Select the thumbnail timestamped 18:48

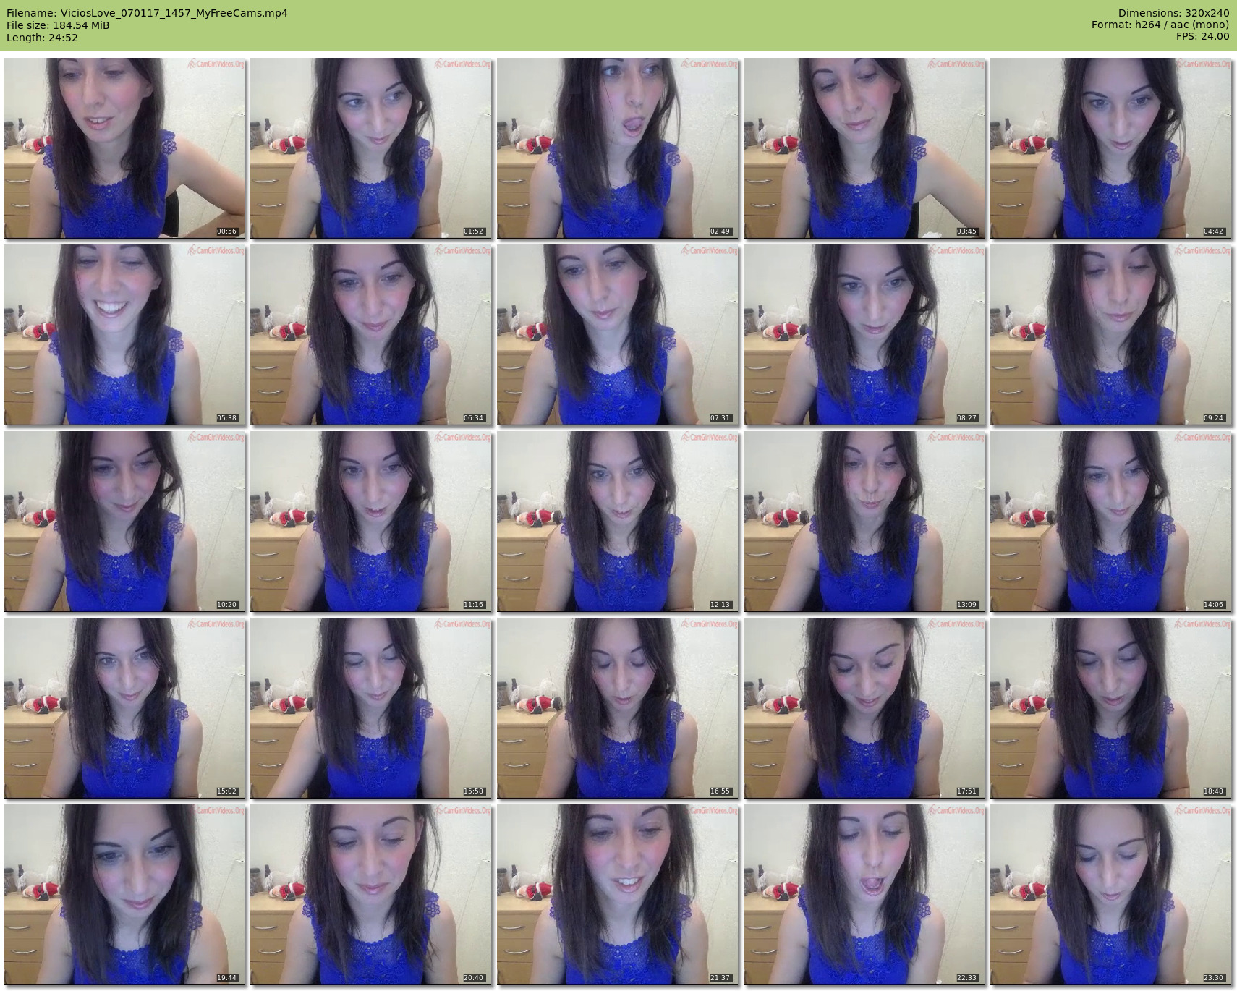pos(1110,707)
